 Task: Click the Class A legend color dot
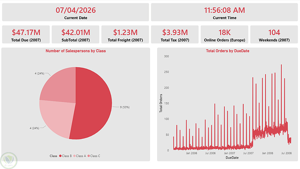tap(74, 156)
